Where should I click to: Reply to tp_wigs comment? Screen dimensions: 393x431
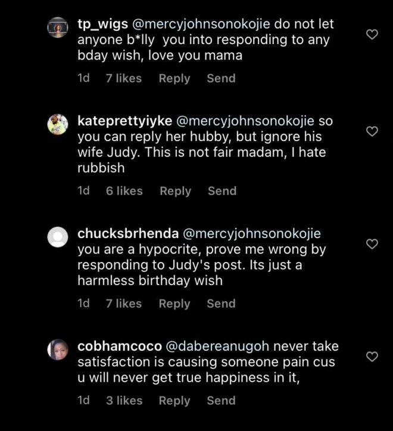point(174,78)
